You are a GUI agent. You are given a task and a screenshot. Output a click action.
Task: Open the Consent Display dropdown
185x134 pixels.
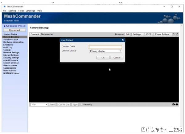[x=105, y=51]
